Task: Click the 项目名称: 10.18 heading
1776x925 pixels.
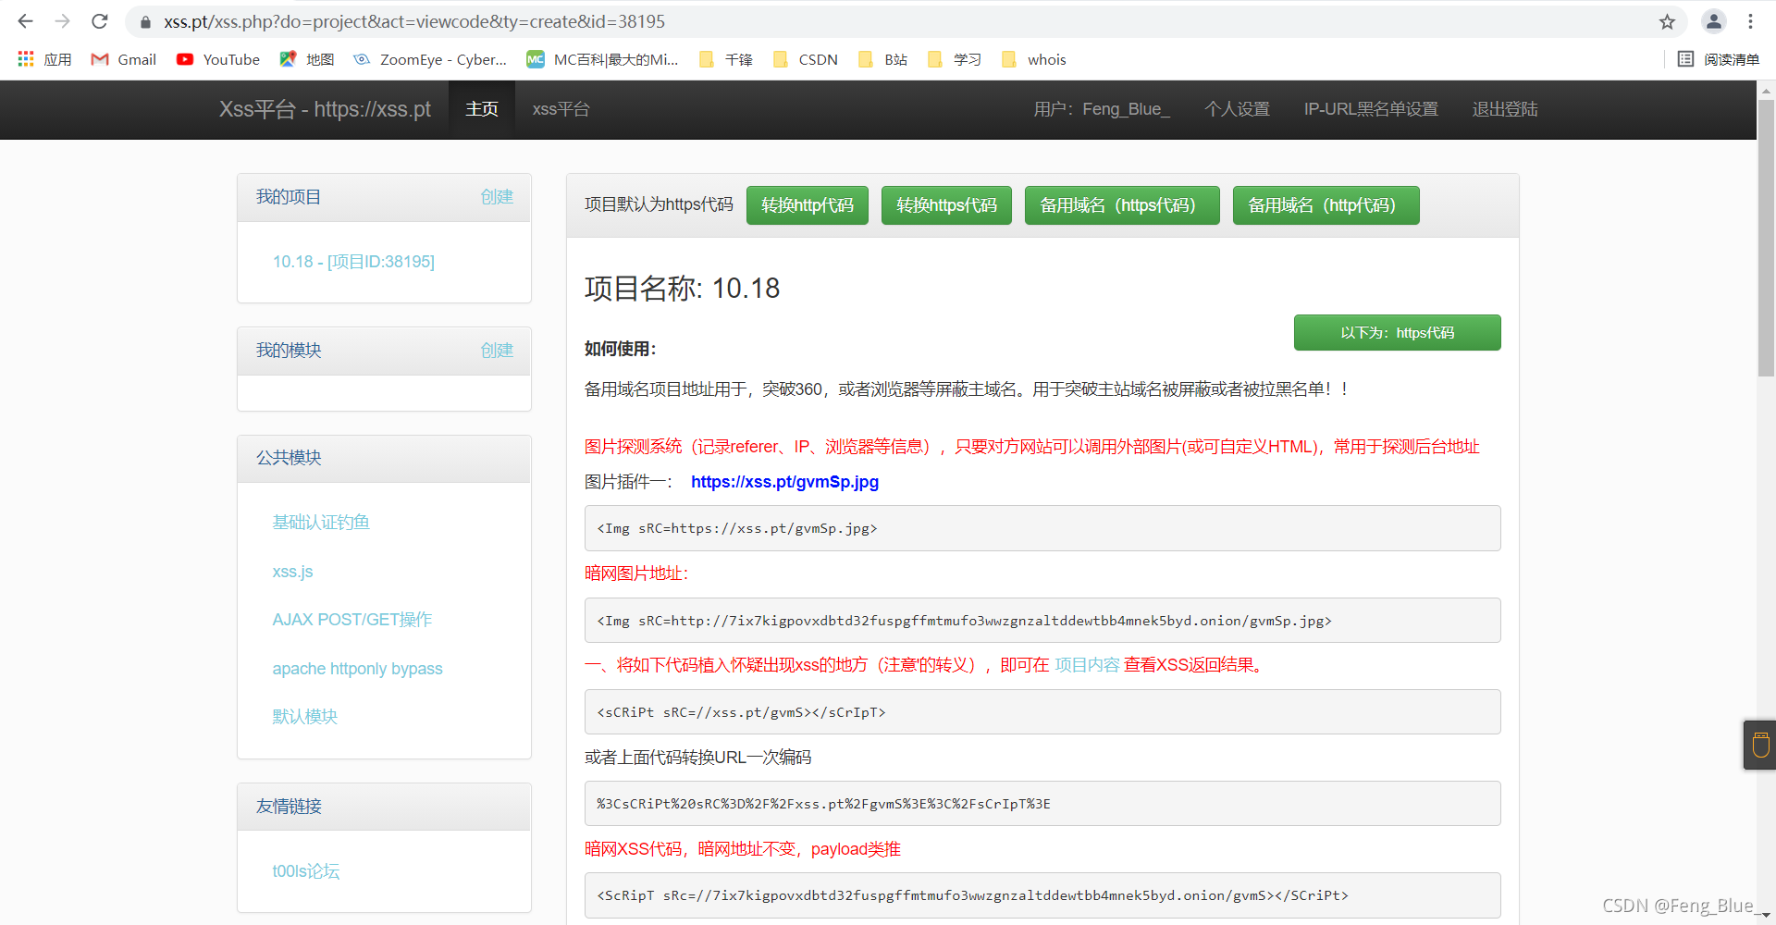Action: pyautogui.click(x=682, y=289)
